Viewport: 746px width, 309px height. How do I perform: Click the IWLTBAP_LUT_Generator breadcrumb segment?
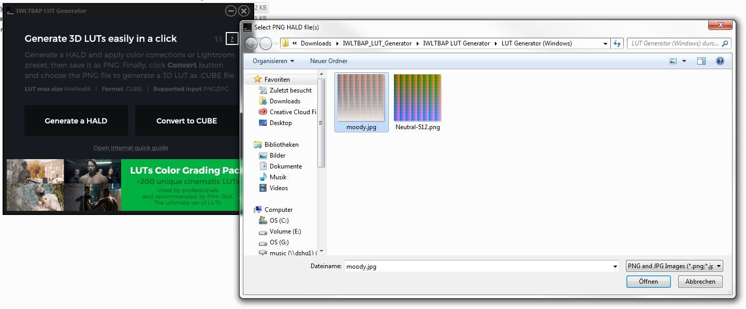pos(377,43)
